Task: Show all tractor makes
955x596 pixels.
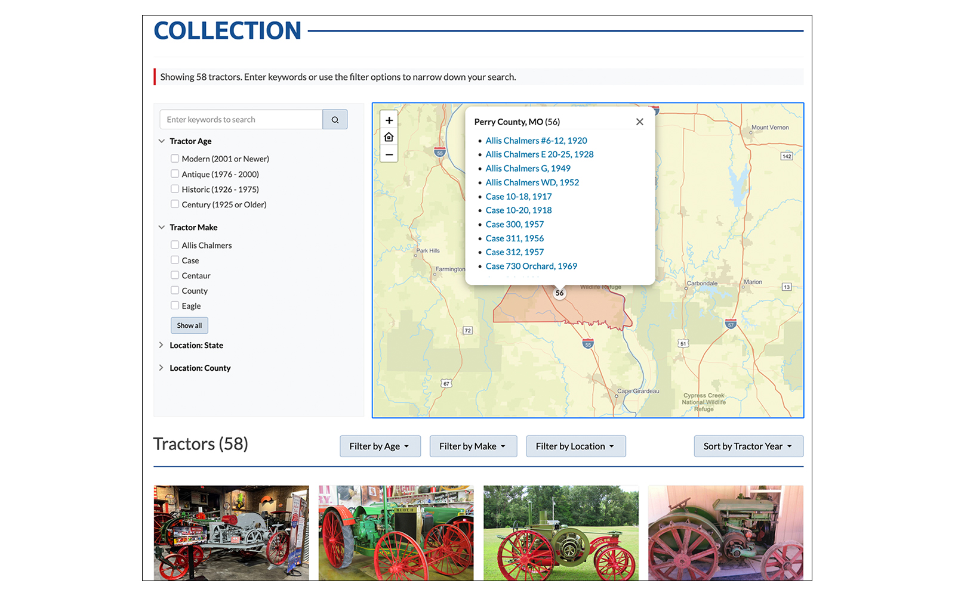Action: pos(189,325)
